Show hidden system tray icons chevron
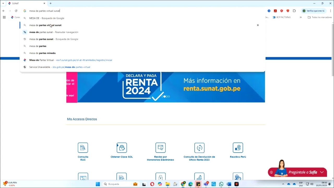 [283, 184]
